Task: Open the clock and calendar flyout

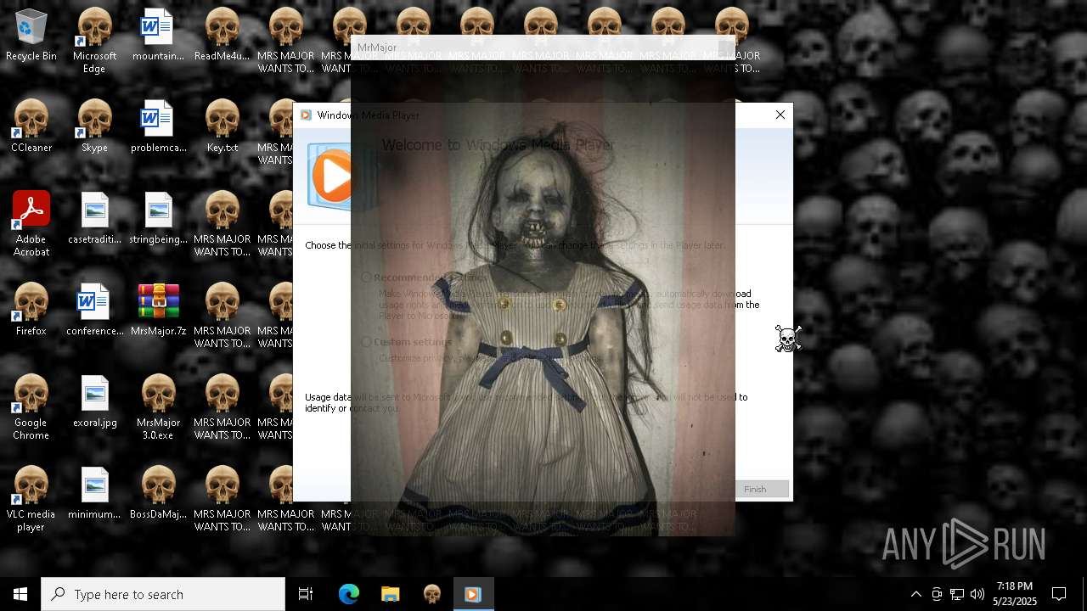Action: pyautogui.click(x=1015, y=594)
